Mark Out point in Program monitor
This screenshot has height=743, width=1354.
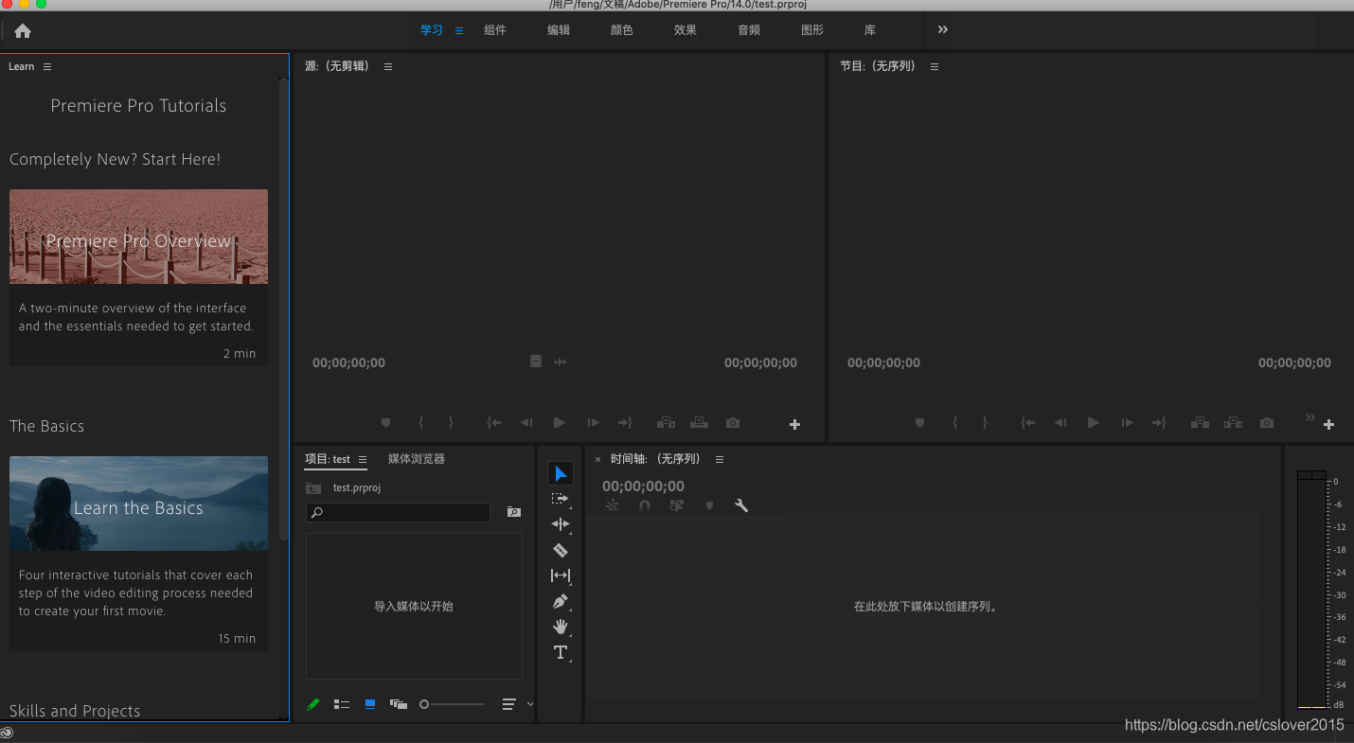point(986,423)
